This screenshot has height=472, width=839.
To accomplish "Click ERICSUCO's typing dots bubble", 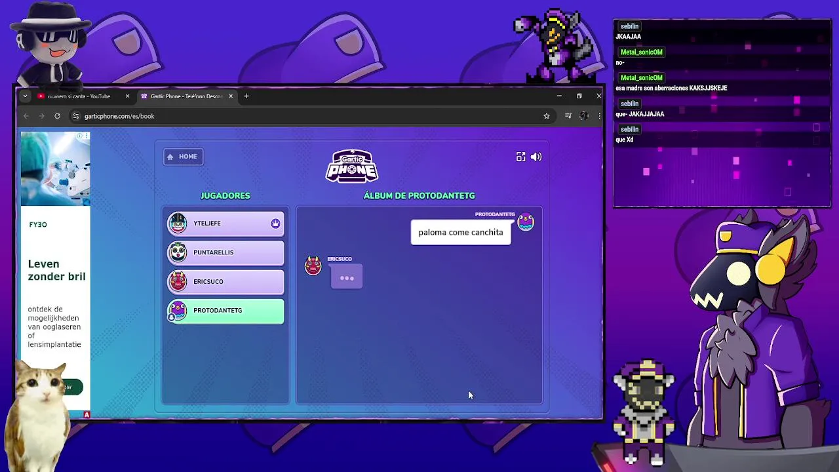I will click(347, 278).
